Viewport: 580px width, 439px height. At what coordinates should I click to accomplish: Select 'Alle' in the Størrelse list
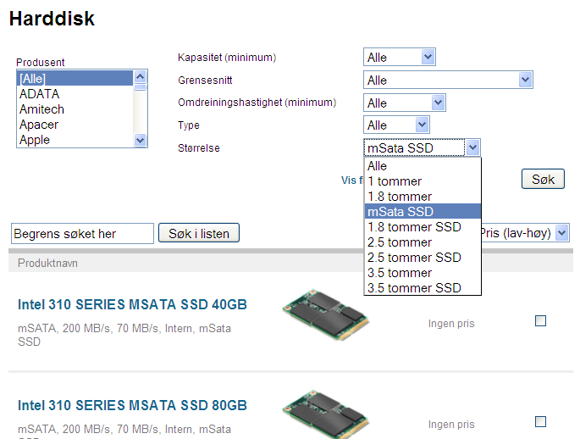378,166
